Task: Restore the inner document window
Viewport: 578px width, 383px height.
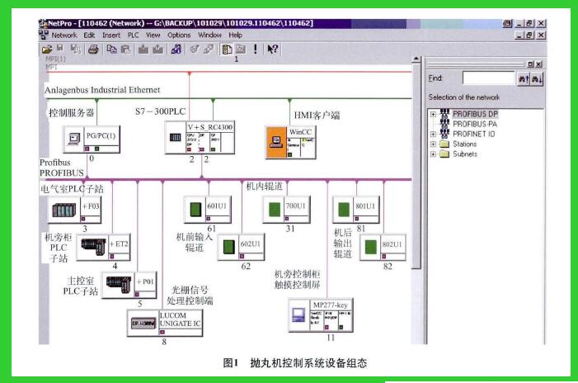Action: [529, 35]
